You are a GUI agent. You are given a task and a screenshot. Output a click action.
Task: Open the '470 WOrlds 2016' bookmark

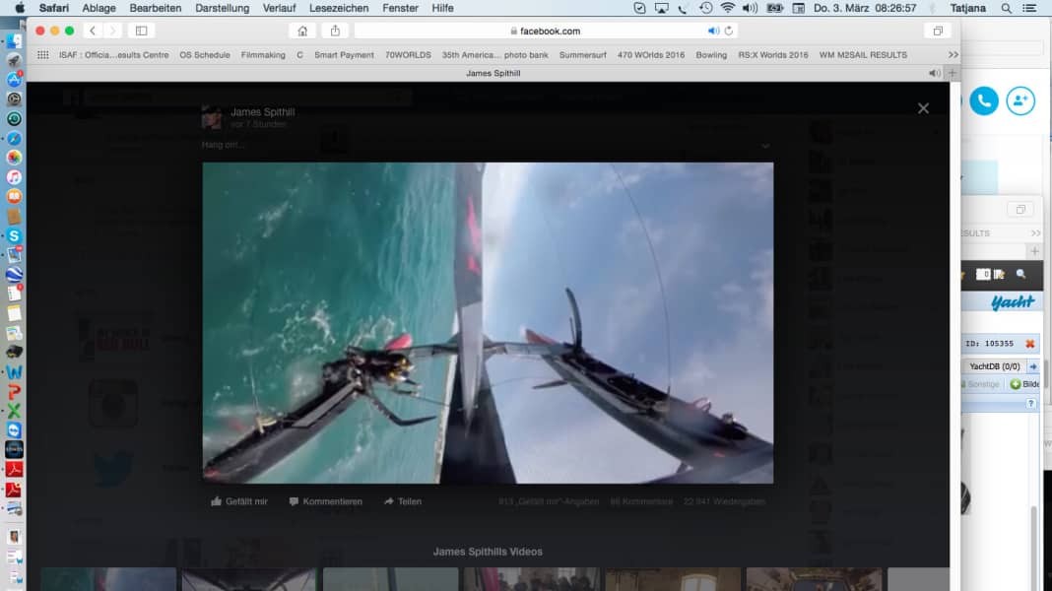(651, 55)
